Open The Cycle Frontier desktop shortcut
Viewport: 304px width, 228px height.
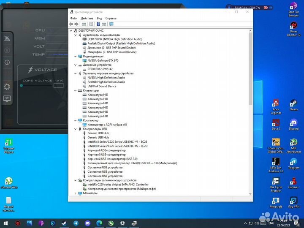[x=276, y=185]
